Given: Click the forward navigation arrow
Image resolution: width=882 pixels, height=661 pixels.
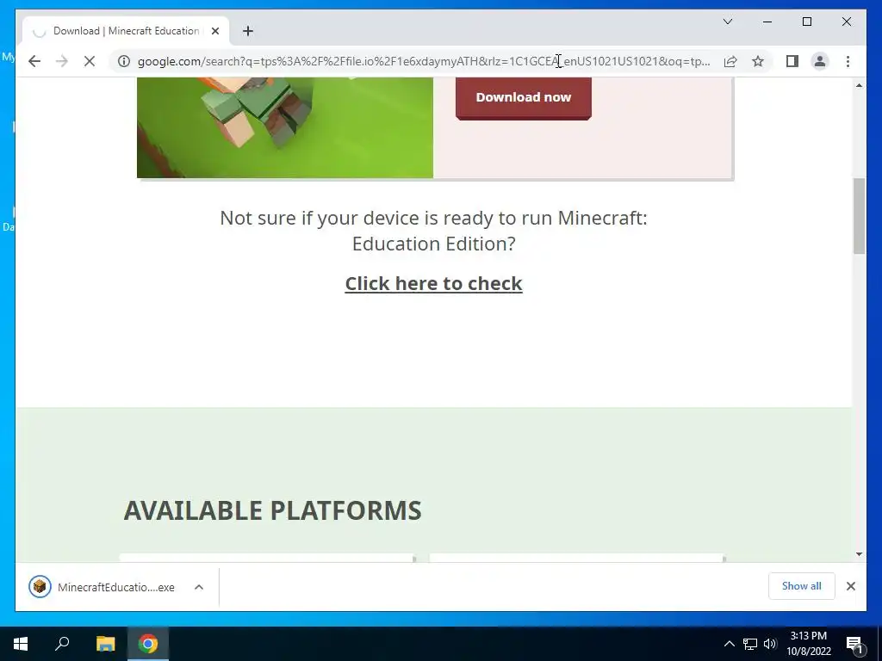Looking at the screenshot, I should [62, 61].
